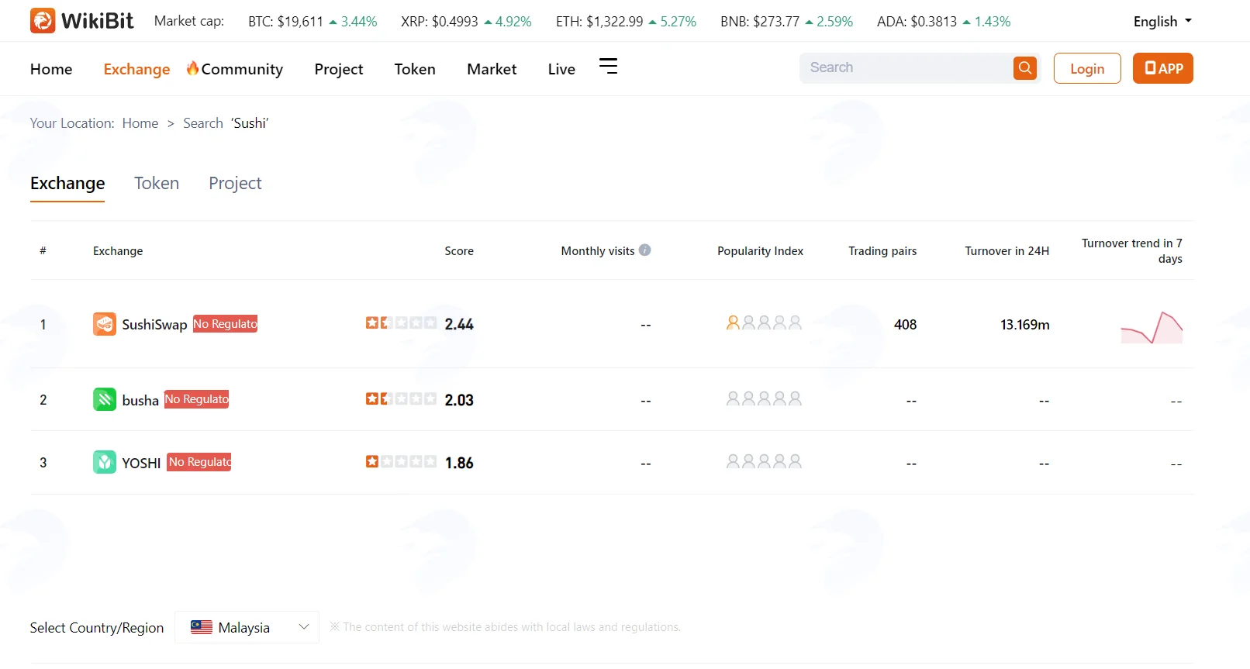Click the Login button

click(1087, 68)
